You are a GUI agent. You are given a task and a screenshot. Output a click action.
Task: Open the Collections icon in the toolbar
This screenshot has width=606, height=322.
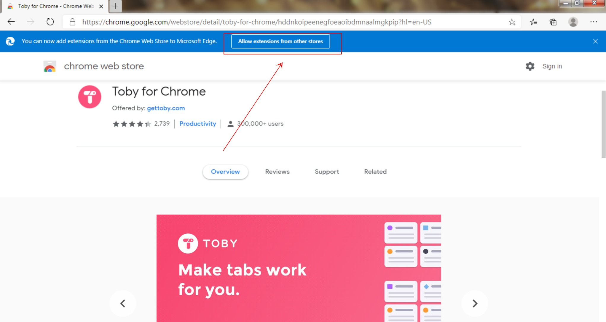coord(553,22)
